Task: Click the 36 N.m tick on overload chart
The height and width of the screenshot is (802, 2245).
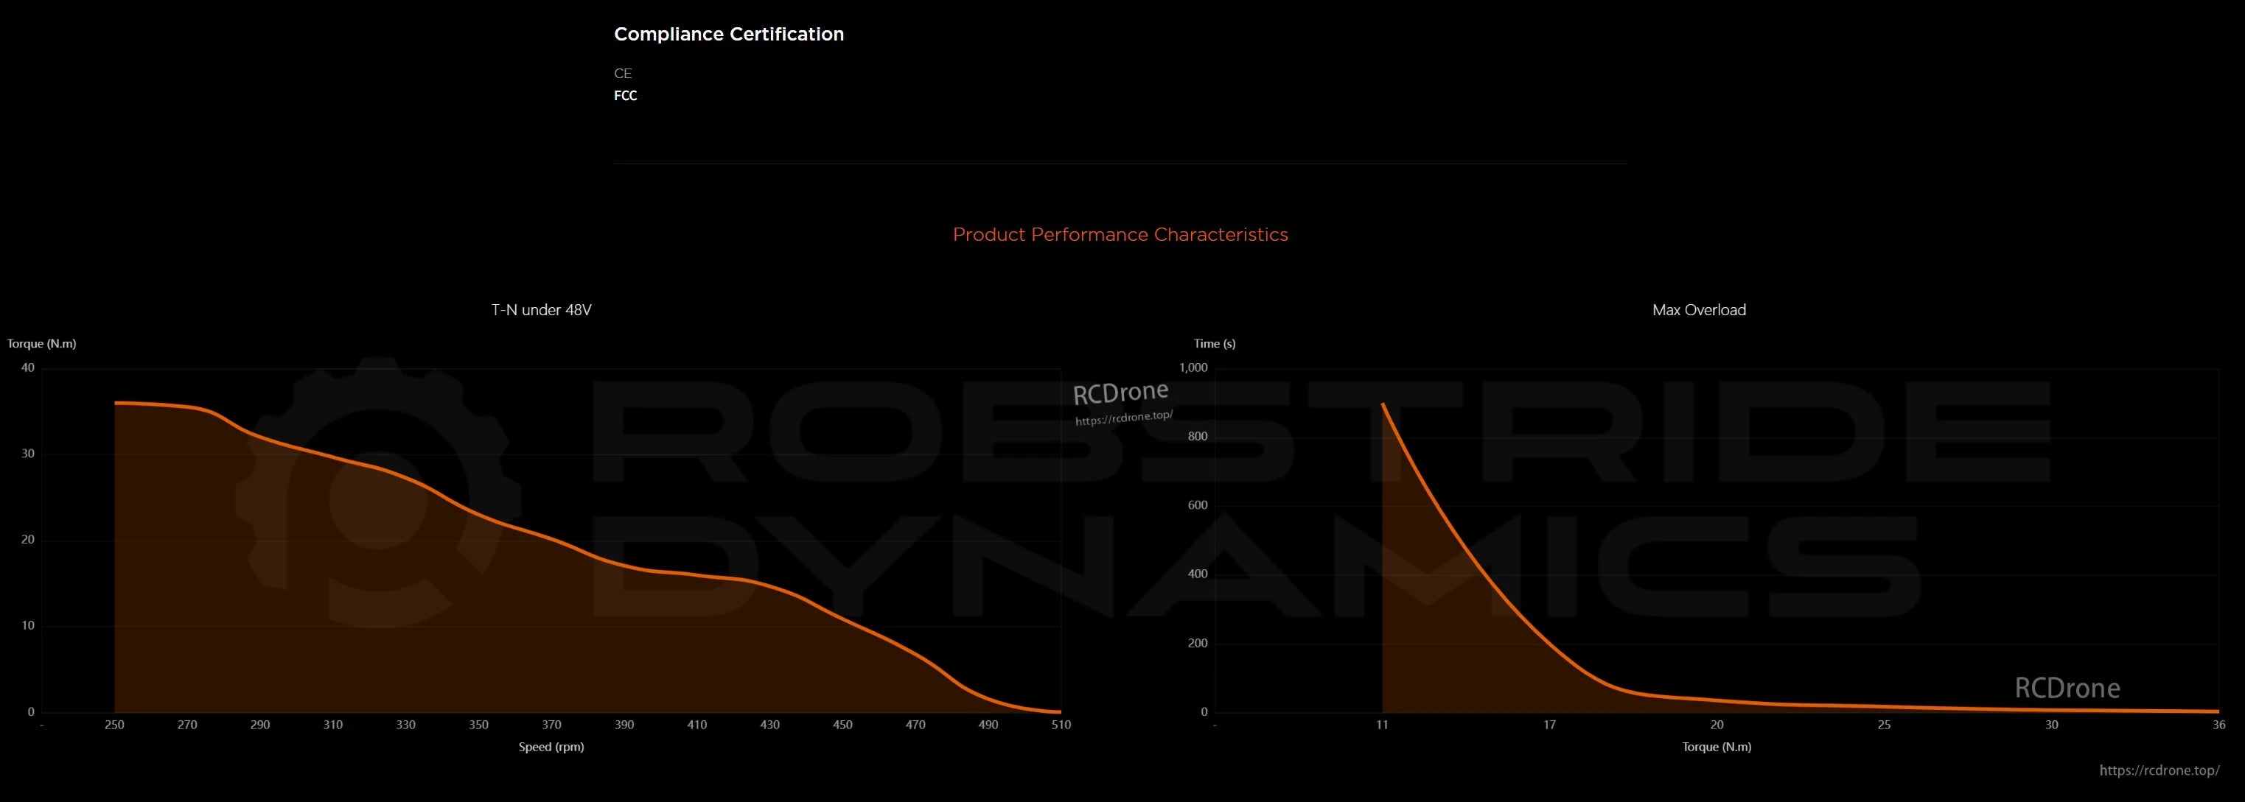Action: click(x=2218, y=725)
